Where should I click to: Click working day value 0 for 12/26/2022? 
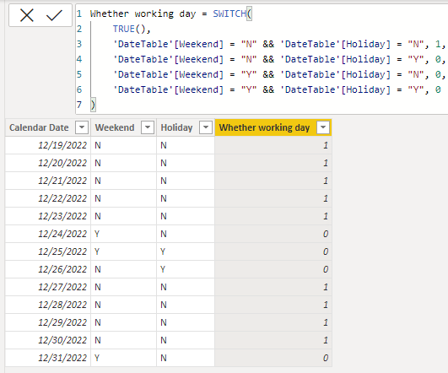[273, 269]
